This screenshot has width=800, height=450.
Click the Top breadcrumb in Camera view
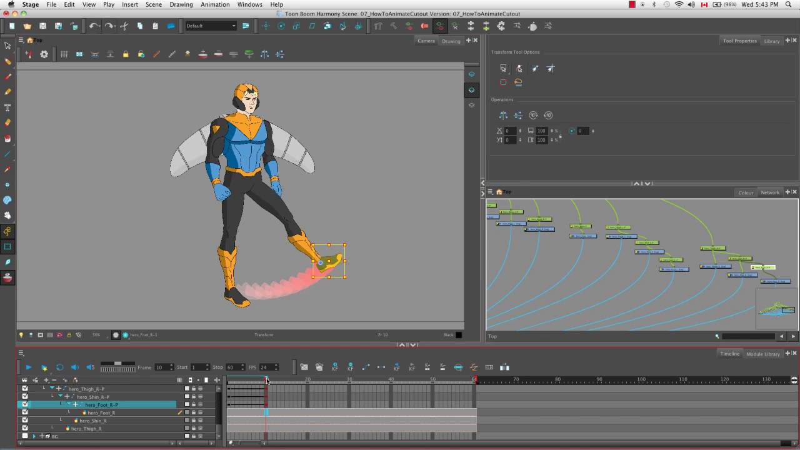(37, 40)
